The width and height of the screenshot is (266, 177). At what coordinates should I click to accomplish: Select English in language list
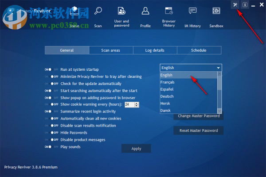[x=189, y=75]
